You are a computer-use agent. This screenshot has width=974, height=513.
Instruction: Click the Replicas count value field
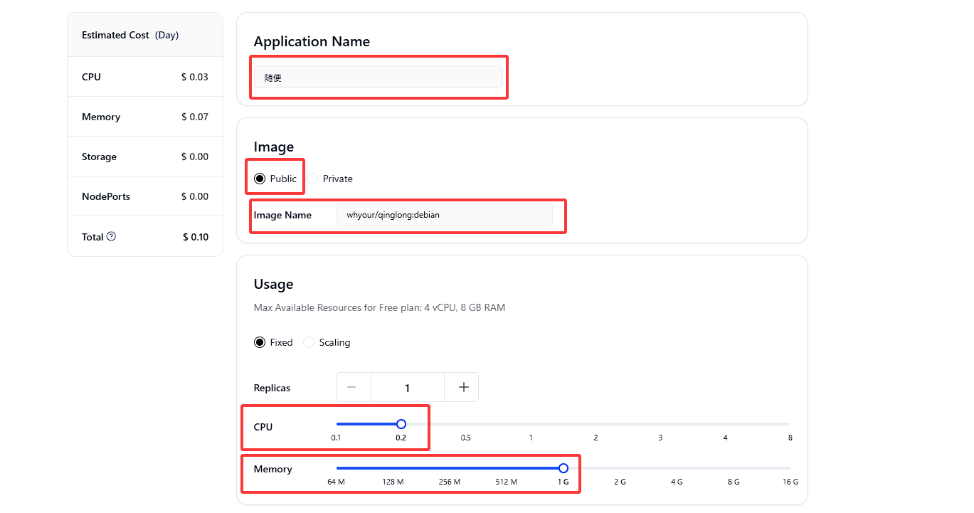tap(407, 387)
